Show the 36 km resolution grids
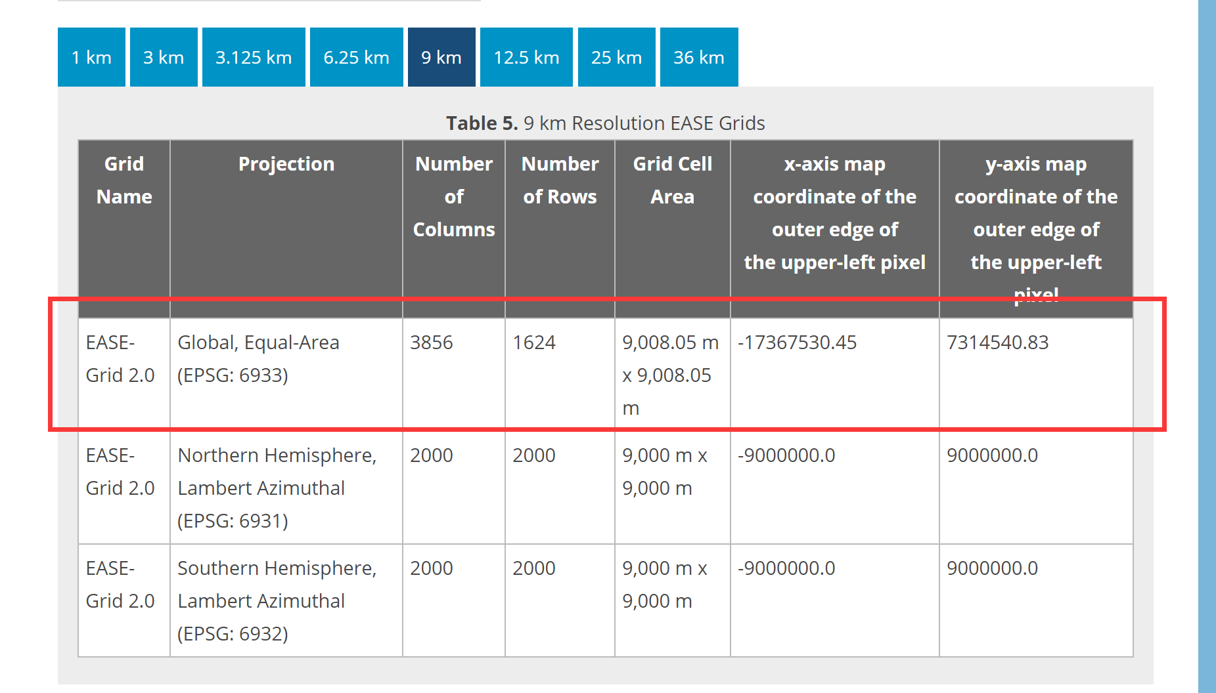 point(698,57)
